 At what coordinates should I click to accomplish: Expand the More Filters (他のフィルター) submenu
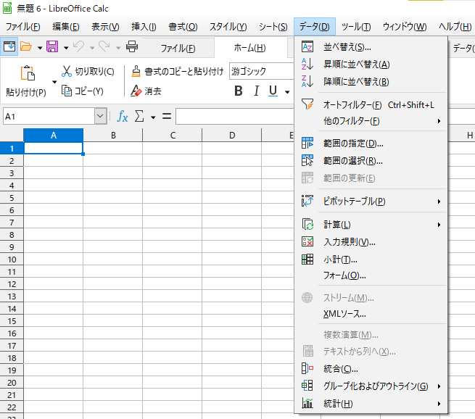pos(371,121)
